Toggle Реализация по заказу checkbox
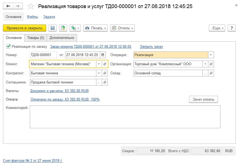The image size is (240, 165). pos(8,46)
